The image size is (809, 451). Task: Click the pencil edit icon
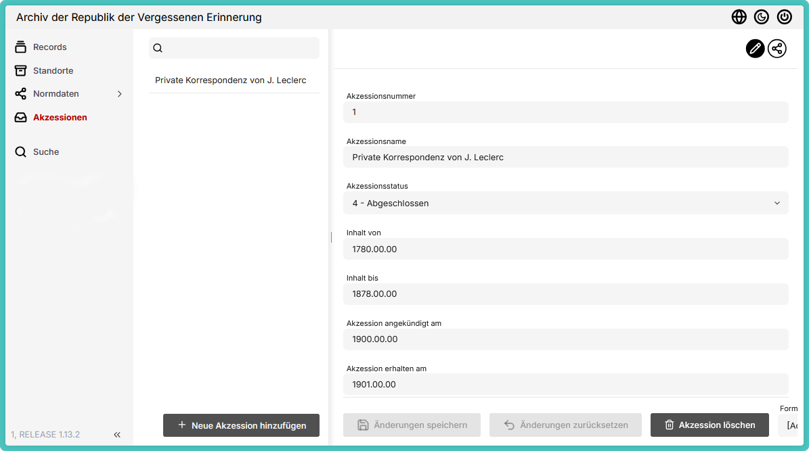(x=755, y=49)
